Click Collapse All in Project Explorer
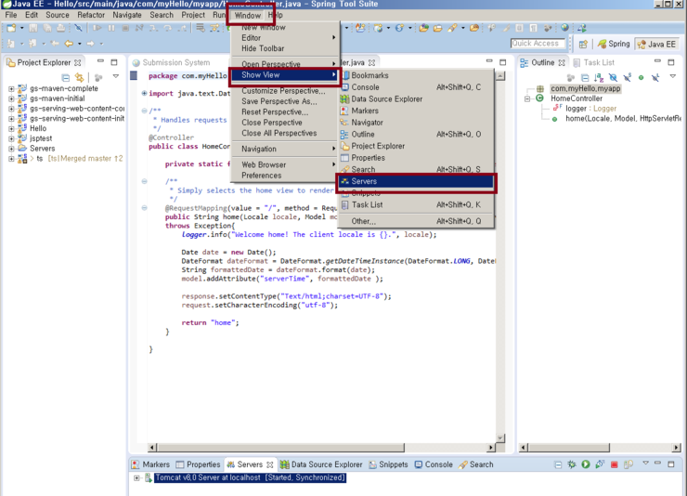 click(x=65, y=78)
